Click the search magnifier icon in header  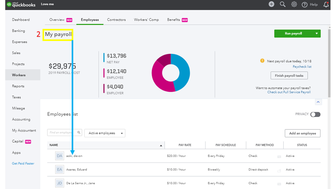coord(283,4)
